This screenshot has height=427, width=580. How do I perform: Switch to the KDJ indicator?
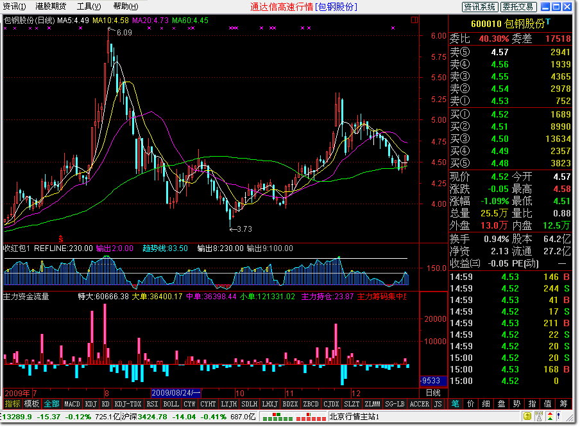coord(90,404)
